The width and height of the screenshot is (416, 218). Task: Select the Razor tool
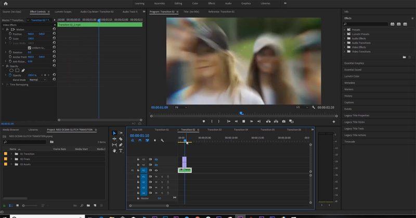coord(121,139)
